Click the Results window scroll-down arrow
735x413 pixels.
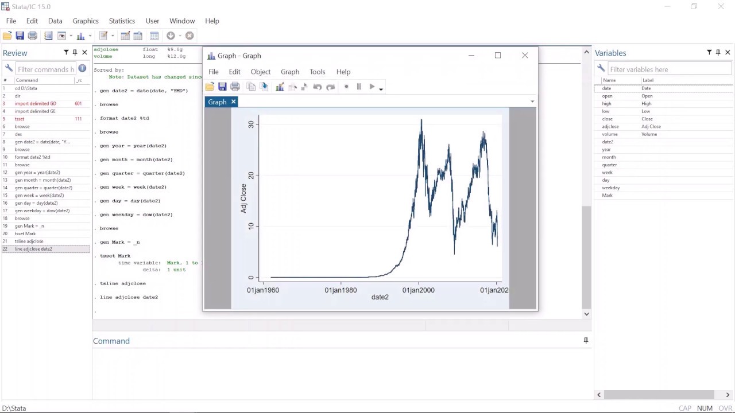[586, 314]
